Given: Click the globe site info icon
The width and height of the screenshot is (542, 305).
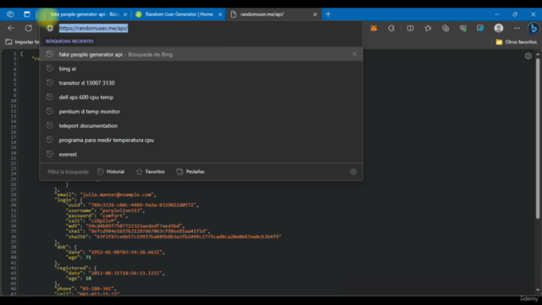Looking at the screenshot, I should point(50,28).
